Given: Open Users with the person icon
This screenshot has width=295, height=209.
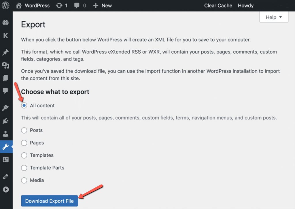Looking at the screenshot, I should click(6, 133).
